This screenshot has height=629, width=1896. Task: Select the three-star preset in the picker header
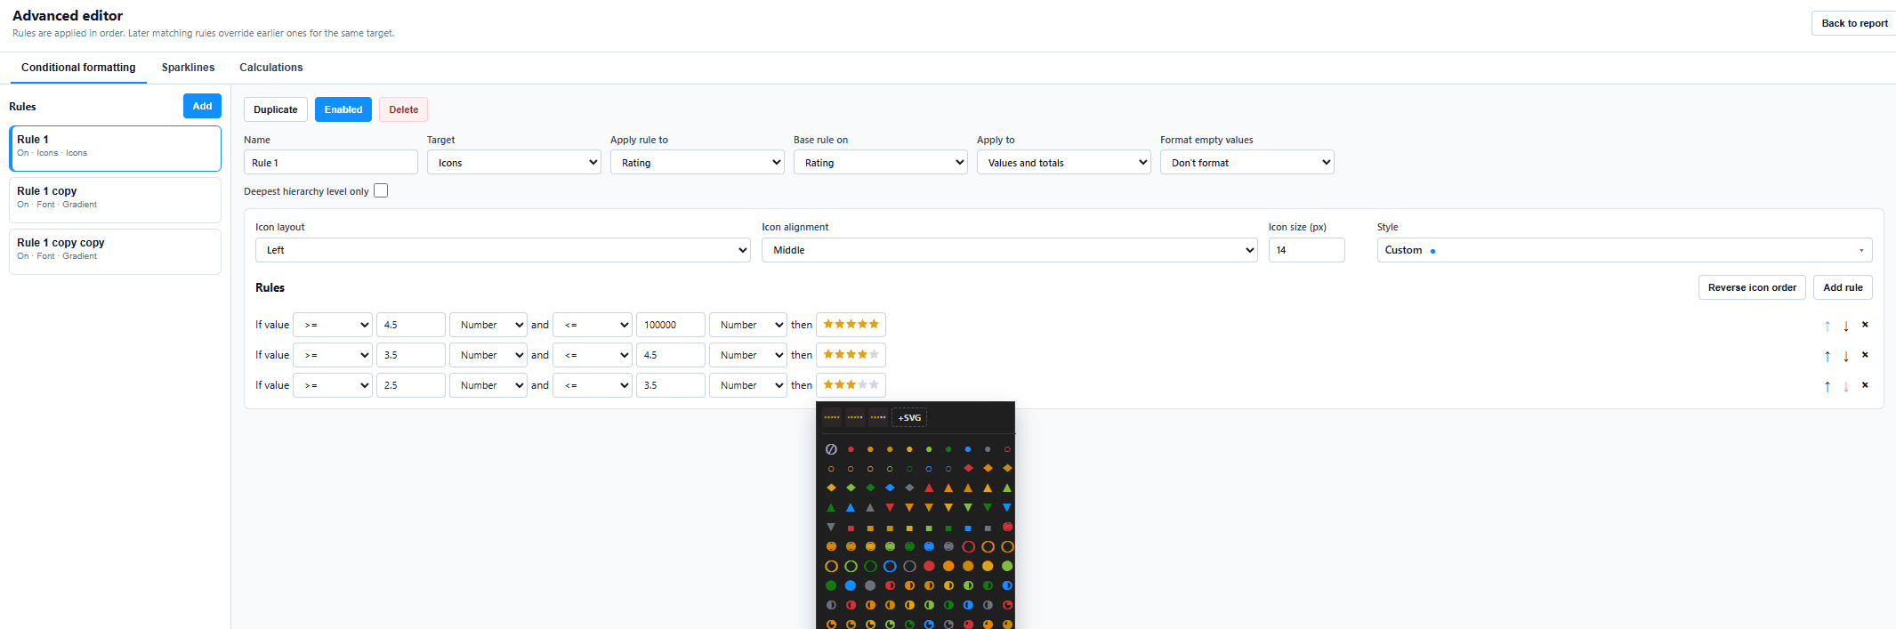tap(878, 417)
